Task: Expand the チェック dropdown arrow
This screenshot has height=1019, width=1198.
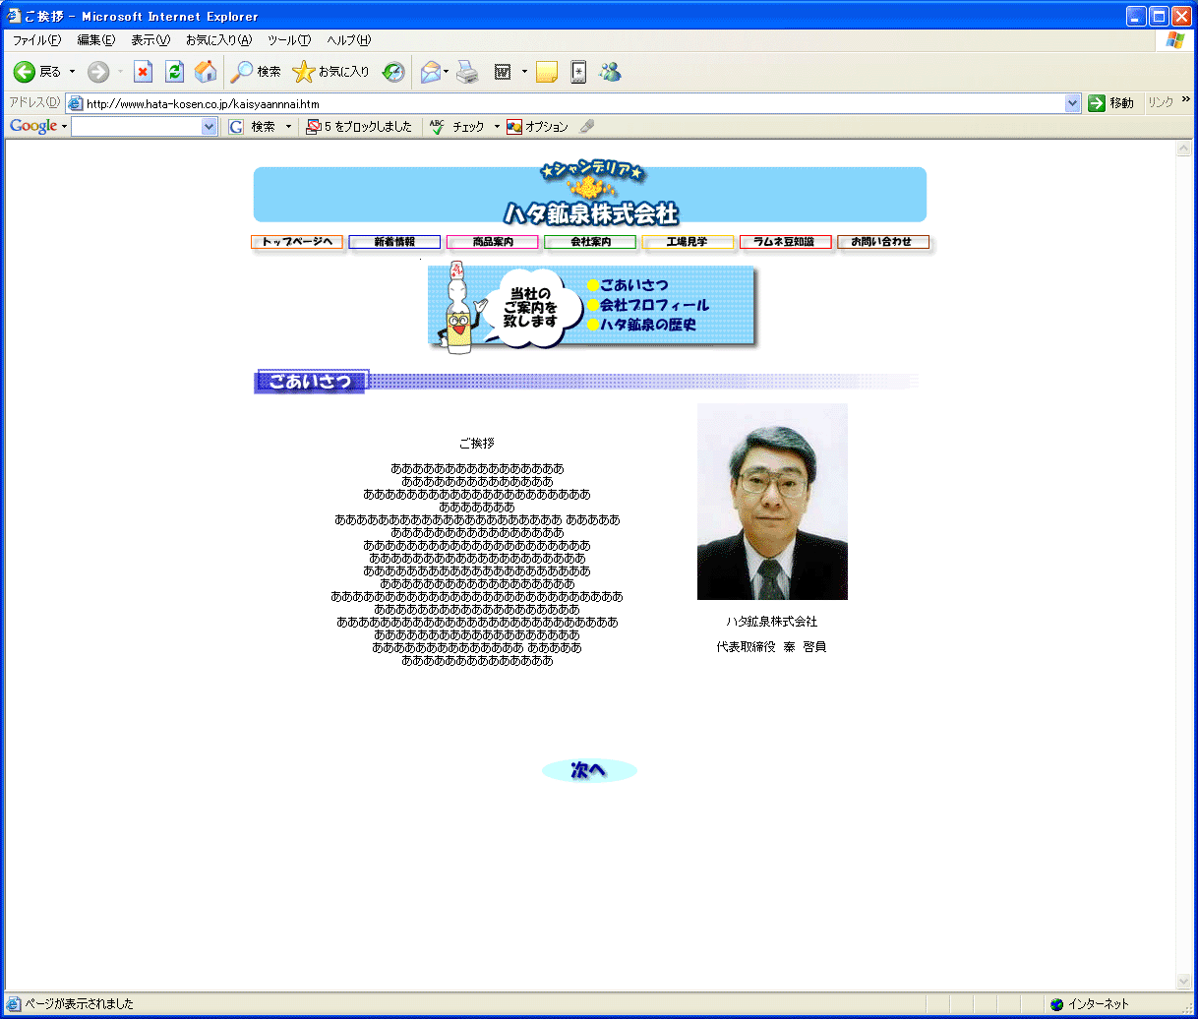Action: 497,127
